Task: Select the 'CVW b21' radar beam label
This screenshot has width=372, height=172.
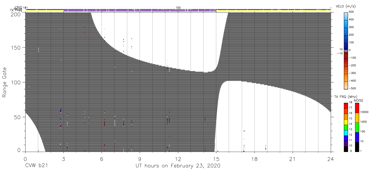Action: (x=36, y=166)
